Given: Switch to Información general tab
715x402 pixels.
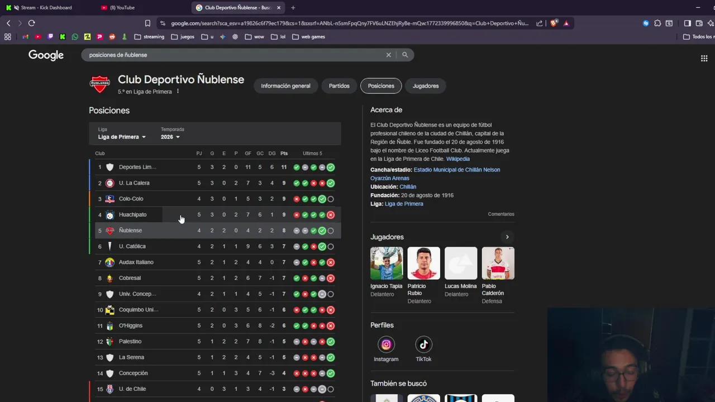Looking at the screenshot, I should tap(285, 86).
